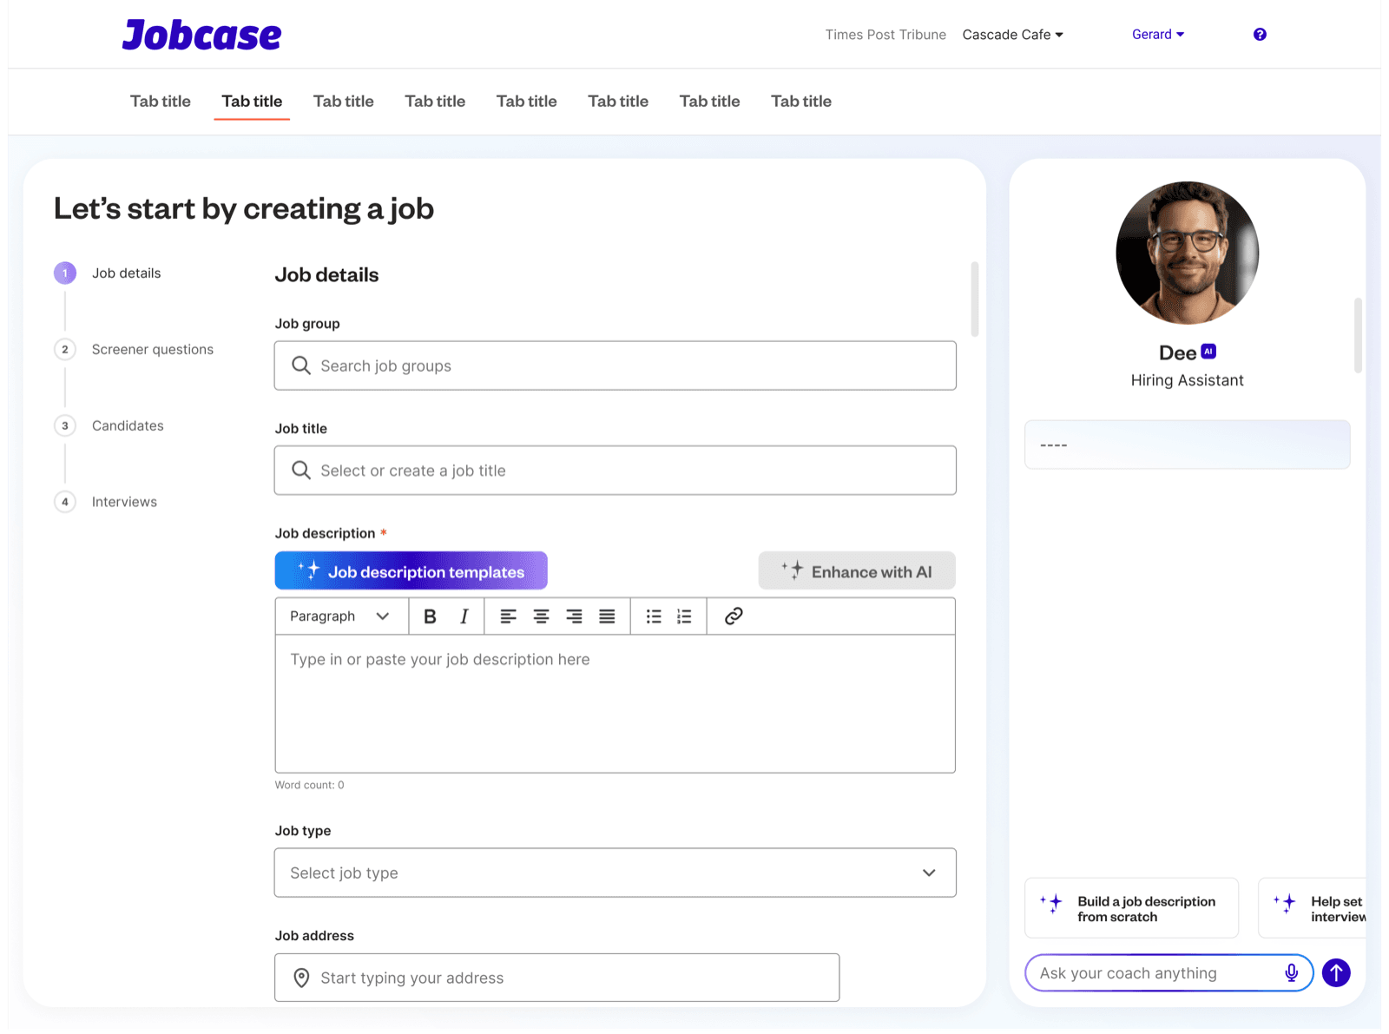This screenshot has width=1389, height=1034.
Task: Send the coach message with arrow button
Action: click(x=1336, y=973)
